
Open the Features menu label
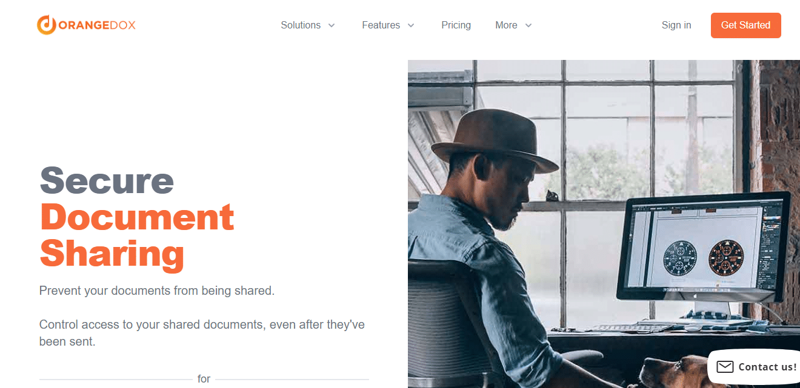(x=381, y=25)
